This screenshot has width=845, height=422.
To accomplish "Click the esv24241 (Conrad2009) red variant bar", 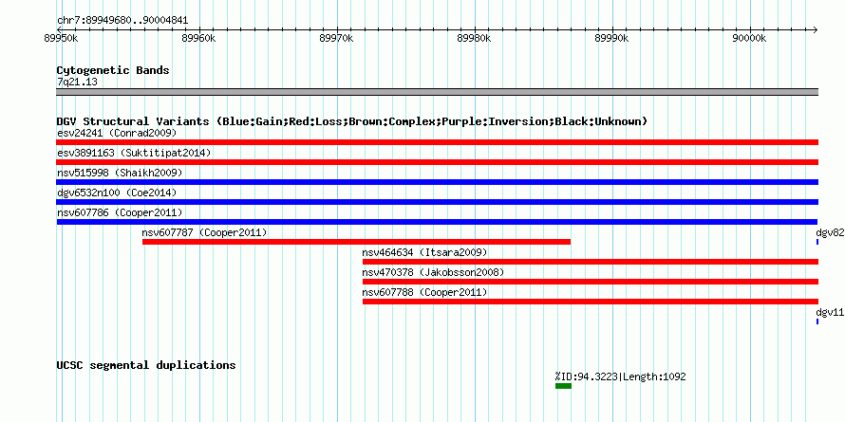I will 437,142.
